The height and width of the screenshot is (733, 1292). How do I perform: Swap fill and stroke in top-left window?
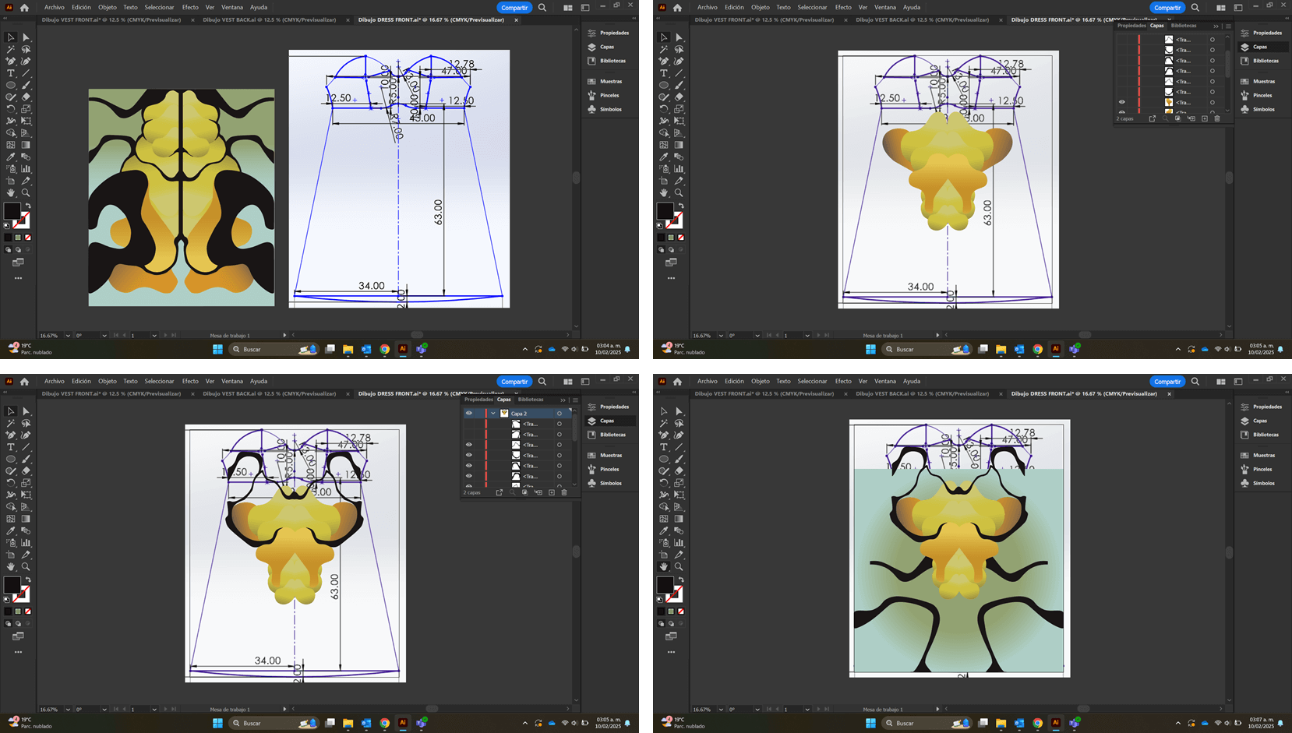(x=27, y=206)
